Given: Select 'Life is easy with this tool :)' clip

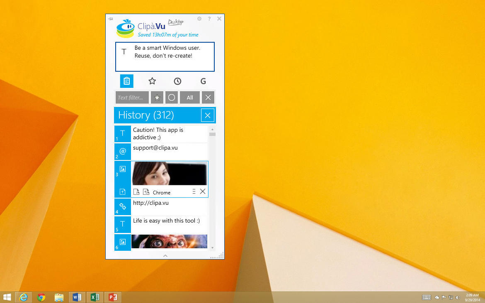Looking at the screenshot, I should click(x=170, y=225).
